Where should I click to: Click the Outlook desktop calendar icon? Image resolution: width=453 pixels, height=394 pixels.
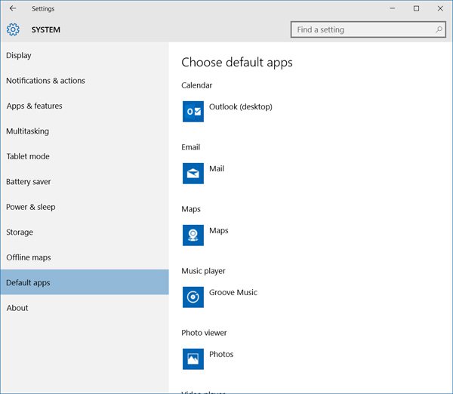193,112
